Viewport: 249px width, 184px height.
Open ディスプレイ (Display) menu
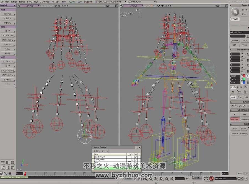pos(32,2)
